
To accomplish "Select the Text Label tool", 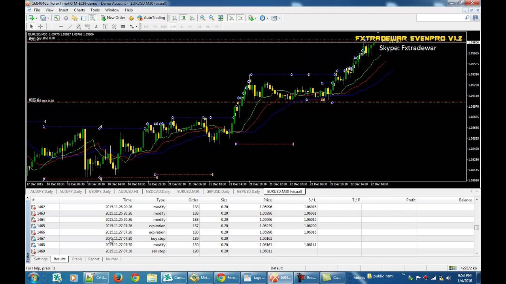I will point(105,27).
